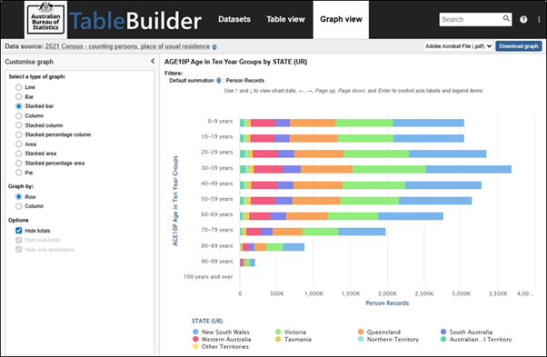Toggle the Hide totals checkbox

(19, 231)
